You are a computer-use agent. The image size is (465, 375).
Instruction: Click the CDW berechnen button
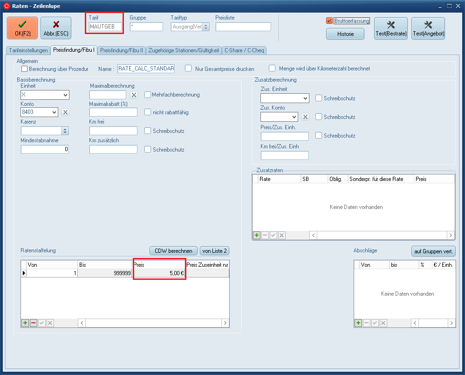(x=173, y=251)
